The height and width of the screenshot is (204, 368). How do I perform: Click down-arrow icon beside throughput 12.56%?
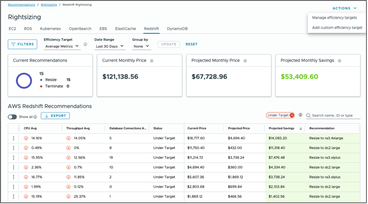[69, 158]
